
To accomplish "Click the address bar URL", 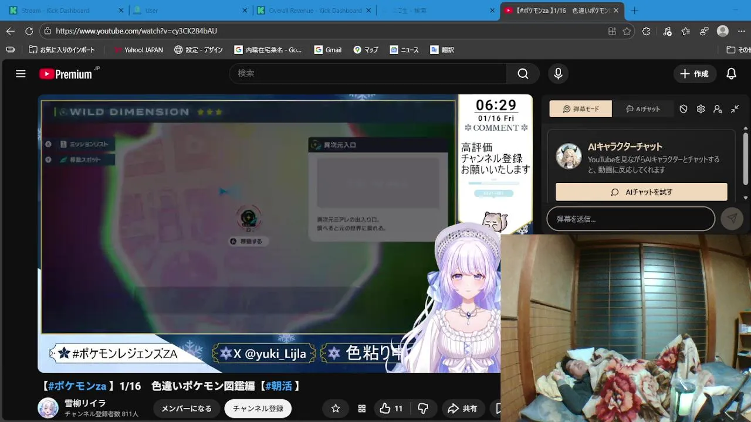I will [x=136, y=31].
